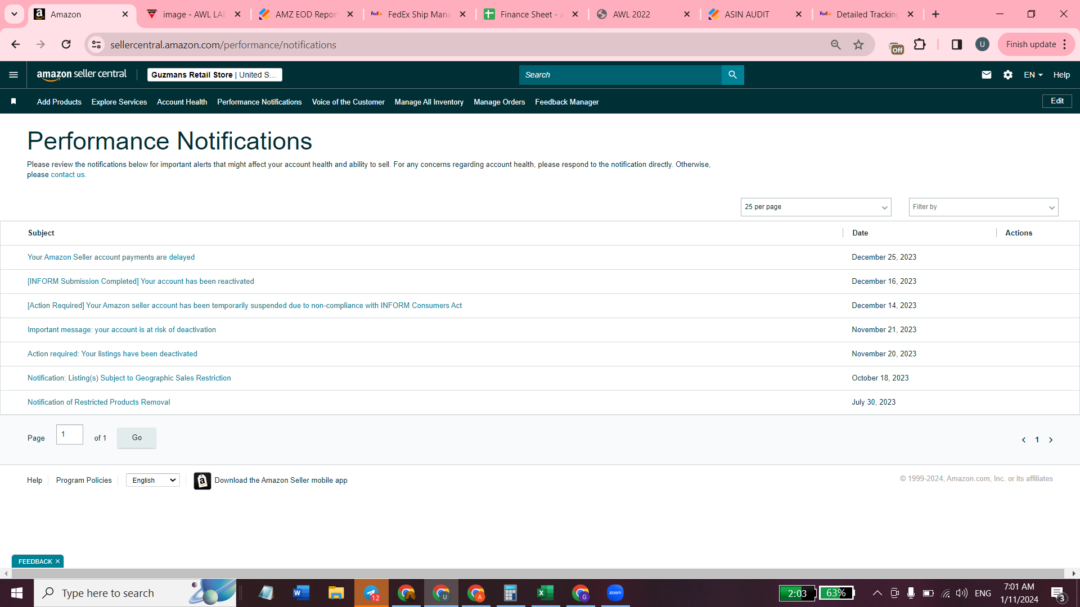Open Notification of Restricted Products Removal
The width and height of the screenshot is (1080, 607).
98,402
